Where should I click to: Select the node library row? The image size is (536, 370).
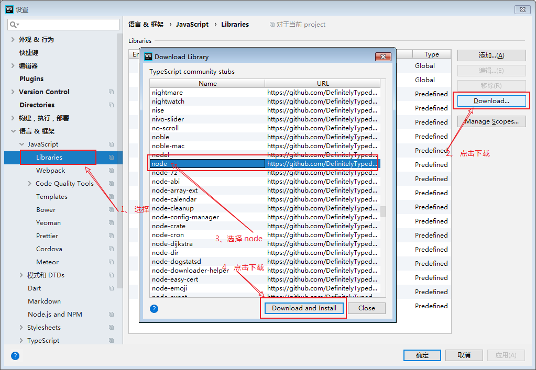[265, 163]
